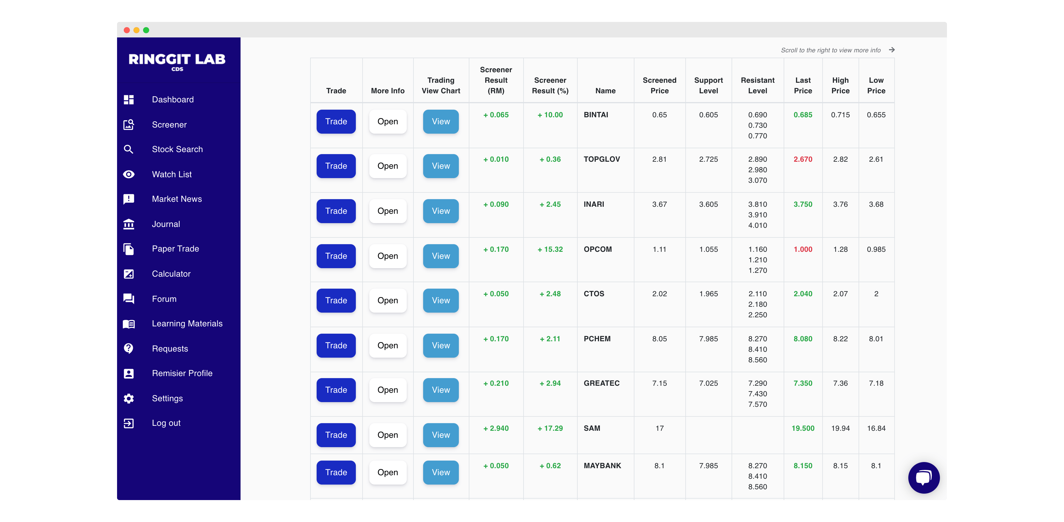This screenshot has height=522, width=1064.
Task: View trading chart for INARI
Action: pos(440,211)
